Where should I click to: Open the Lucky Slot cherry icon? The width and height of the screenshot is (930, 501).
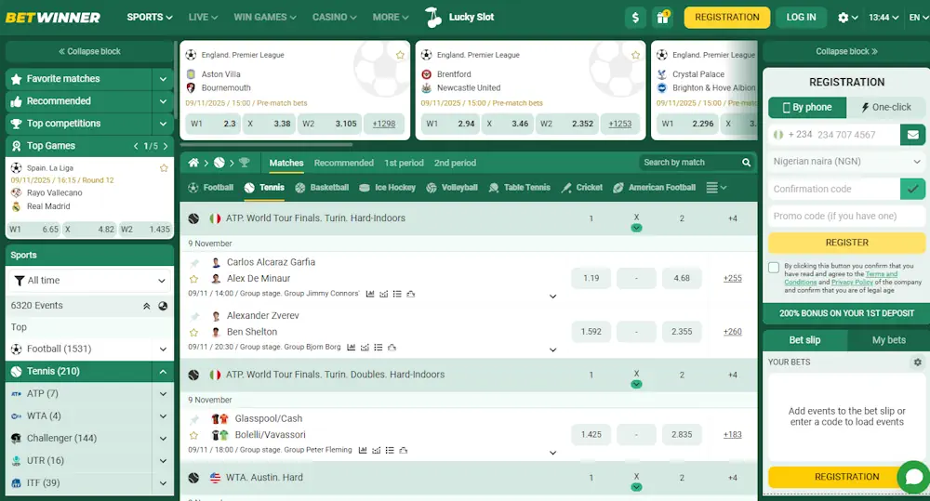pos(433,17)
